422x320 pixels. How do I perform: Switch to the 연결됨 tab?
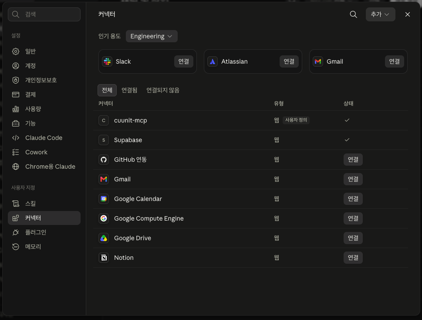click(129, 90)
